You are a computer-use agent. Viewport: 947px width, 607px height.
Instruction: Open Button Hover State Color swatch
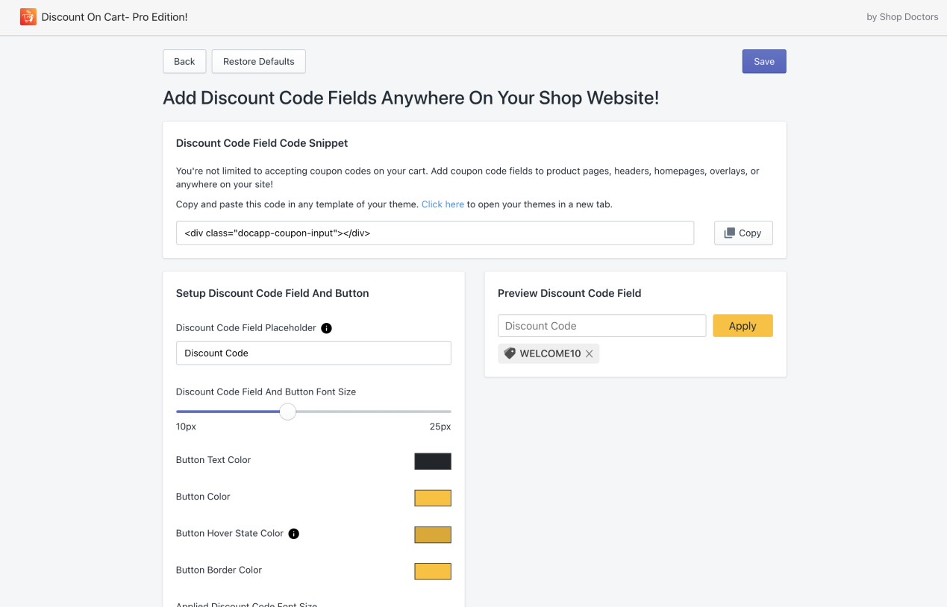[433, 535]
